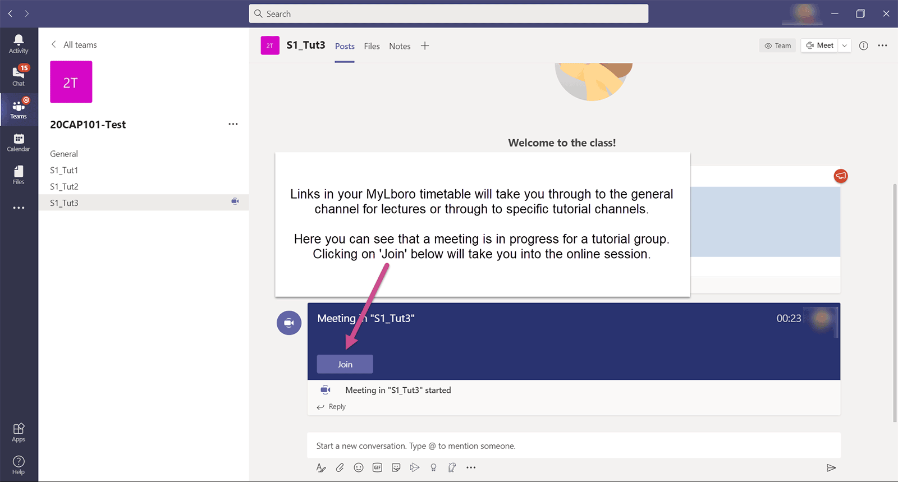Open Files in the left rail
Screen dimensions: 898x482
[x=19, y=175]
